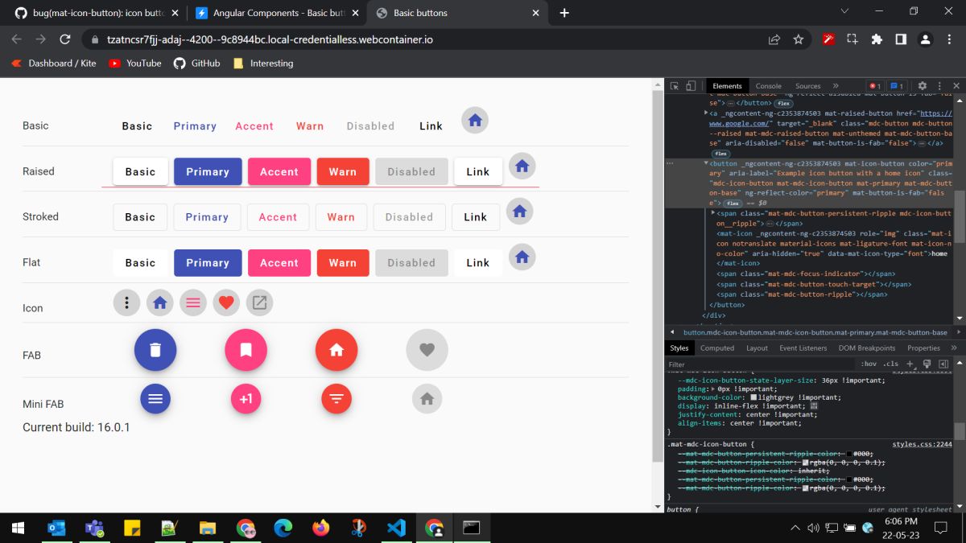Open Chrome tab search dropdown chevron
The height and width of the screenshot is (543, 966).
(844, 11)
